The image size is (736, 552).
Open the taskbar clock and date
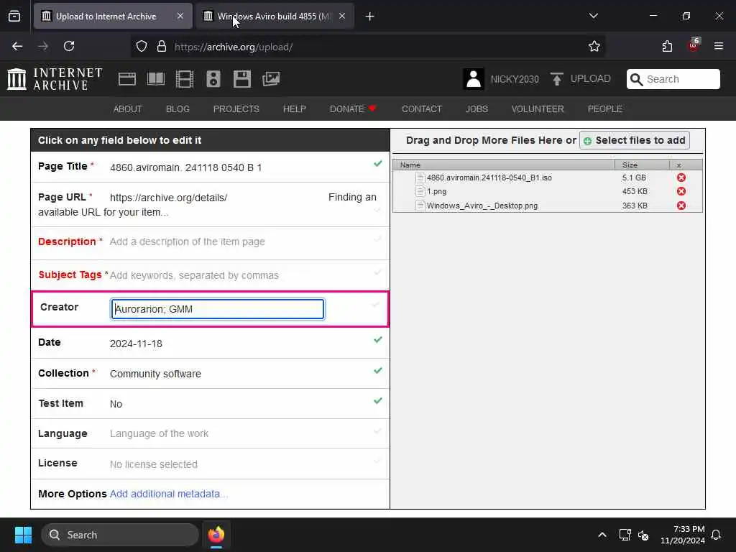point(683,535)
